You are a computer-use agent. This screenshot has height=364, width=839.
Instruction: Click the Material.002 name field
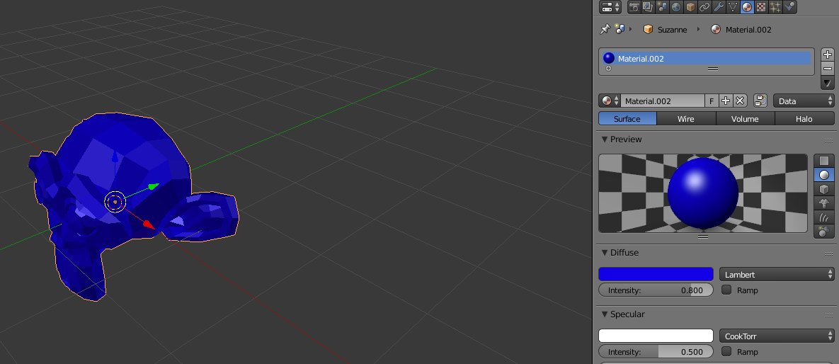(663, 101)
